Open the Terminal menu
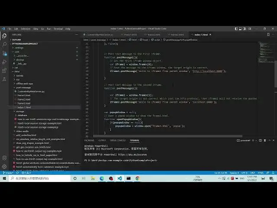 [x=58, y=29]
